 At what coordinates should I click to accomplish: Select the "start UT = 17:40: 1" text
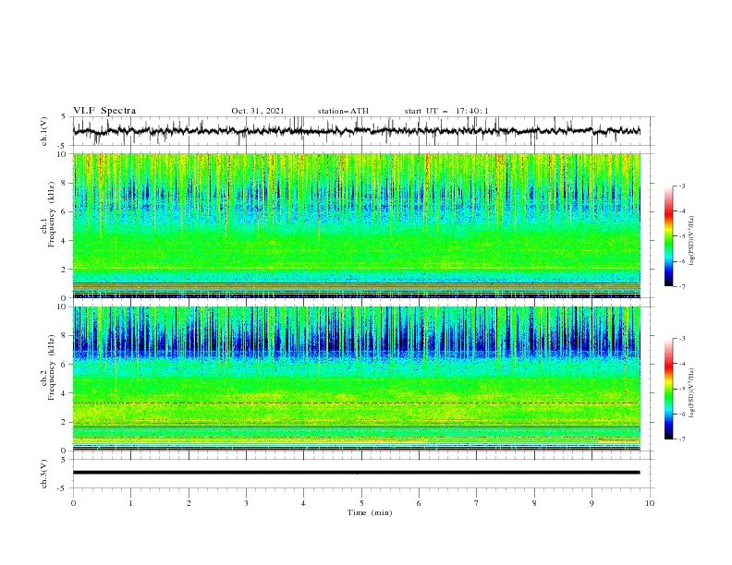tap(446, 111)
